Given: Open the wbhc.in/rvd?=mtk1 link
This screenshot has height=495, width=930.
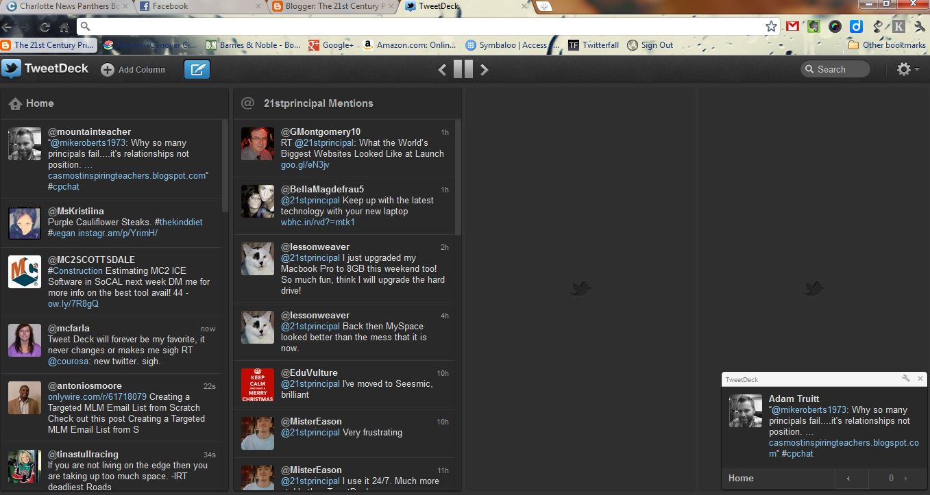Looking at the screenshot, I should click(x=317, y=223).
